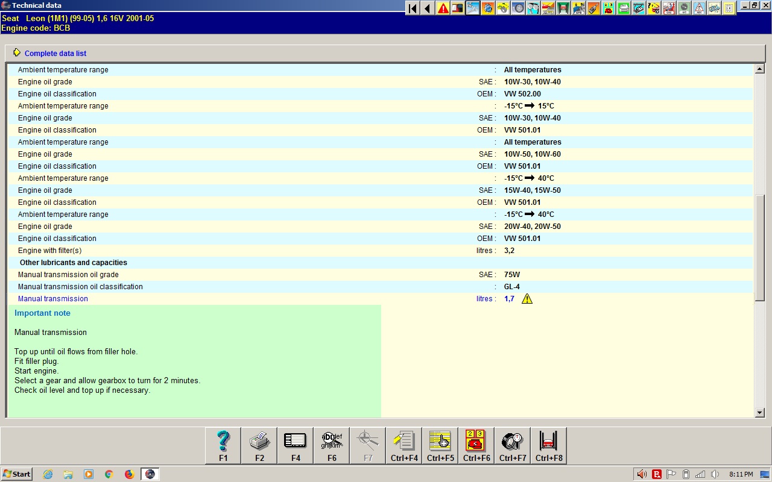Launch Firefox from the taskbar
The width and height of the screenshot is (772, 482).
(129, 474)
